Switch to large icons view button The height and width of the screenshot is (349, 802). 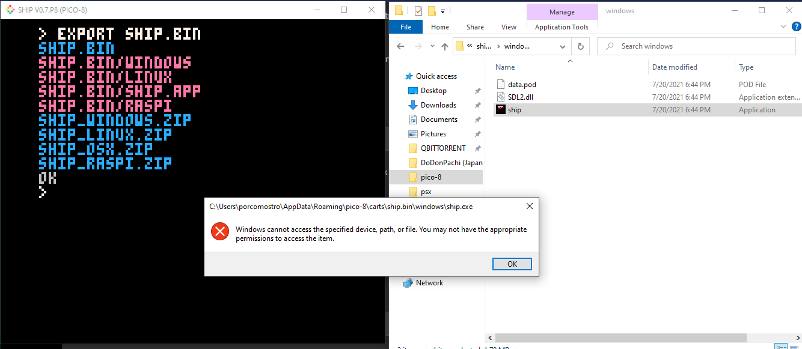(795, 347)
